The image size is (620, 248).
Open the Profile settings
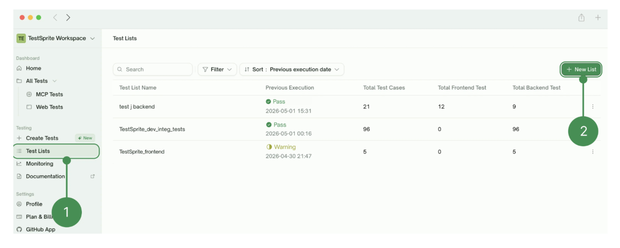pos(34,204)
